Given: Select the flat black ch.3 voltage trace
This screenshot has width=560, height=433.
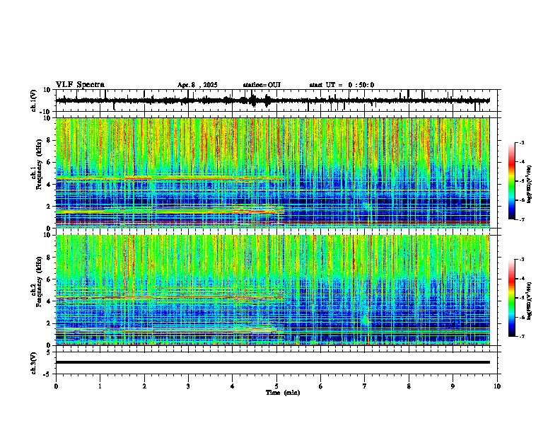Looking at the screenshot, I should click(272, 362).
